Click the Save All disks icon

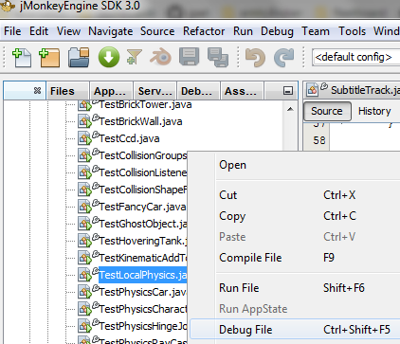click(x=218, y=57)
